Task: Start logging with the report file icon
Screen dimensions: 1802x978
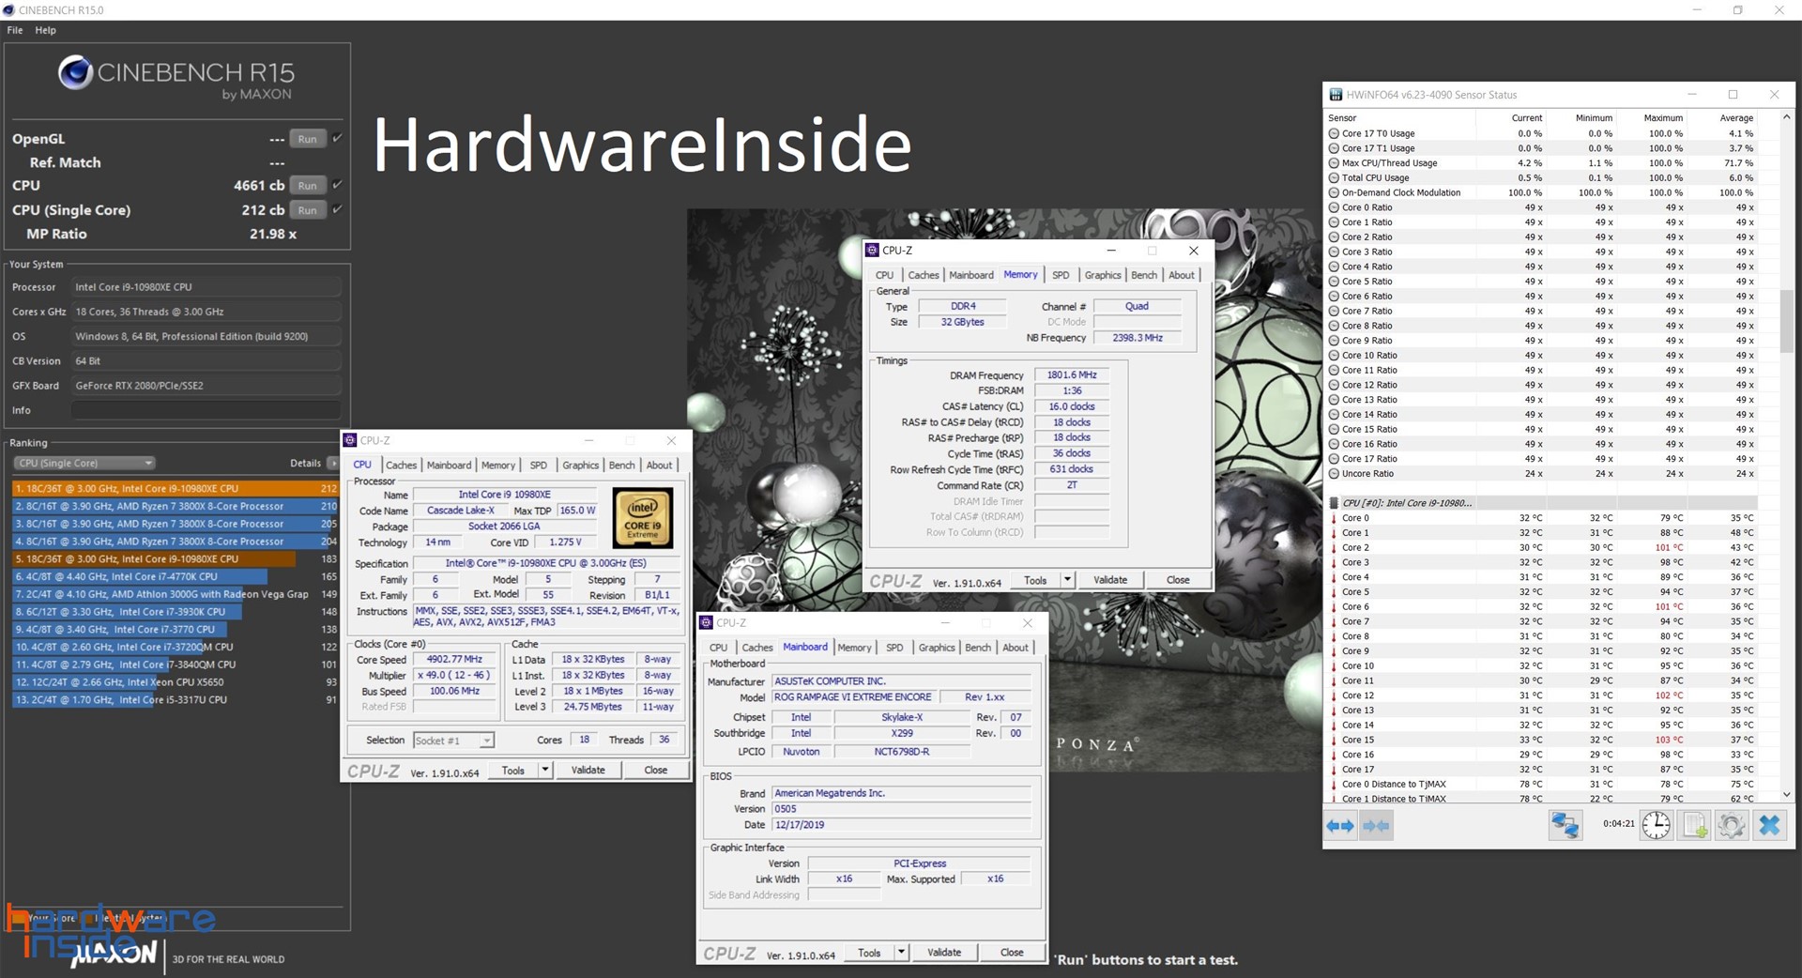Action: click(x=1694, y=825)
